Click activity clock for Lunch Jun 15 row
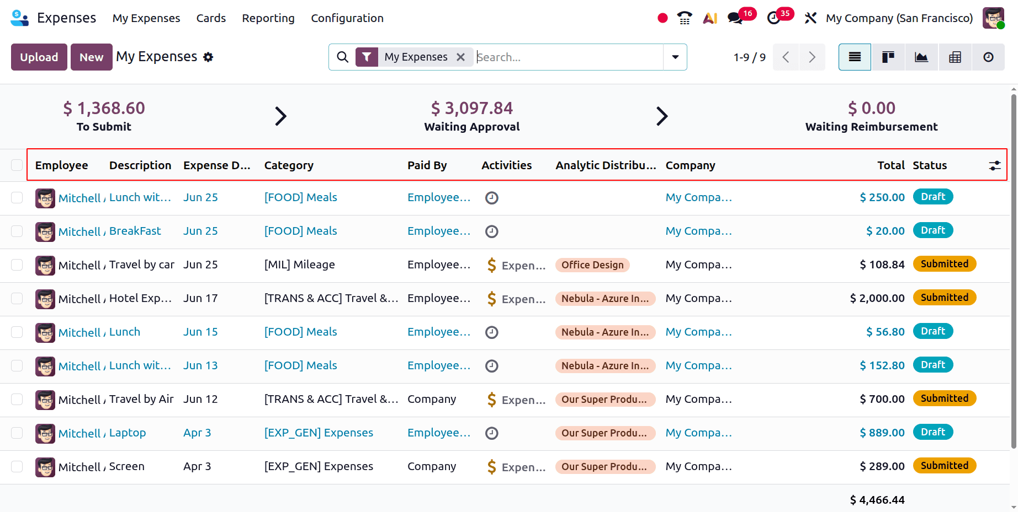The width and height of the screenshot is (1018, 512). tap(492, 332)
